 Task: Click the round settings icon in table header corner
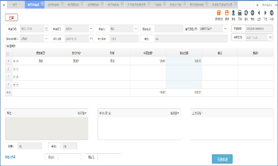pos(8,54)
